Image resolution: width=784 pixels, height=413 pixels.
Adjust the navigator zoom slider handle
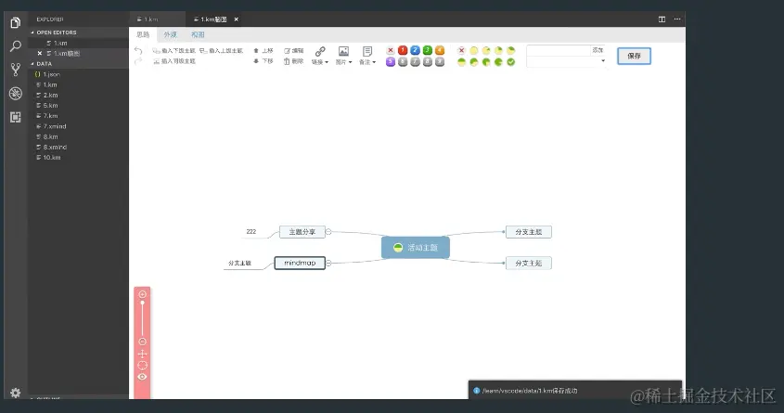(x=143, y=303)
